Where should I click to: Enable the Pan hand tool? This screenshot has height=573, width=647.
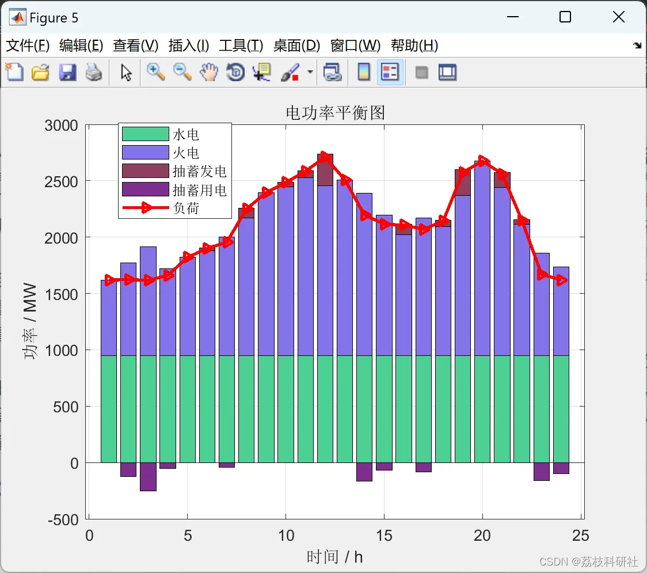pos(209,72)
